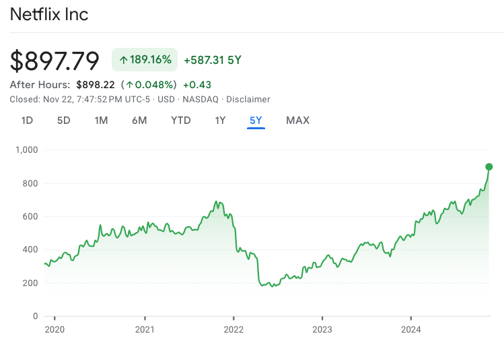Choose the 1Y time range
504x346 pixels.
[x=220, y=120]
